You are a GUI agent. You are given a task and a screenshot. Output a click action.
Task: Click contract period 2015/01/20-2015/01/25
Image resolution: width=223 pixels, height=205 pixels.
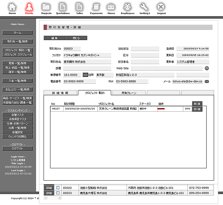click(x=80, y=109)
